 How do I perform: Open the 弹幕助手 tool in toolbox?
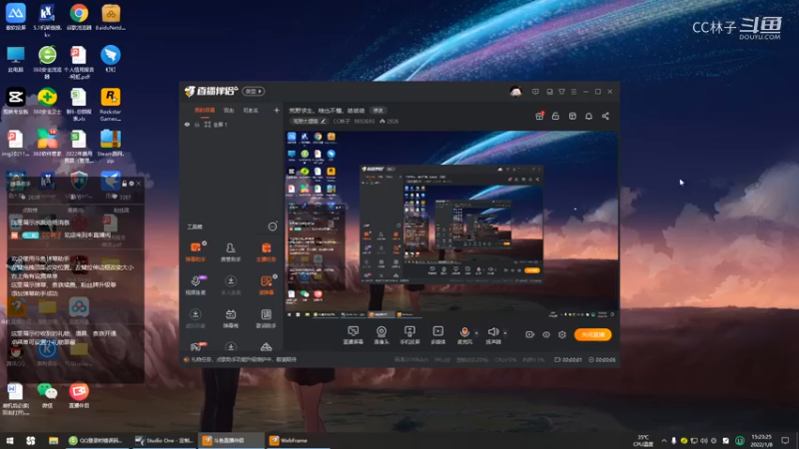pyautogui.click(x=195, y=252)
